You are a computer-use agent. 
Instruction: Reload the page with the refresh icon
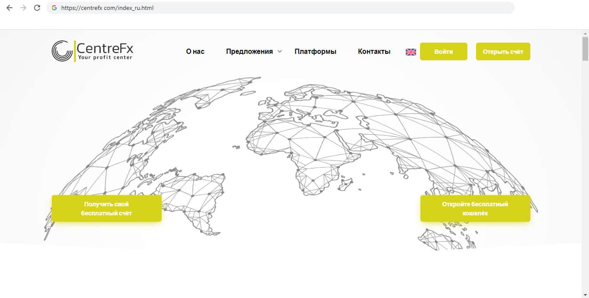37,8
